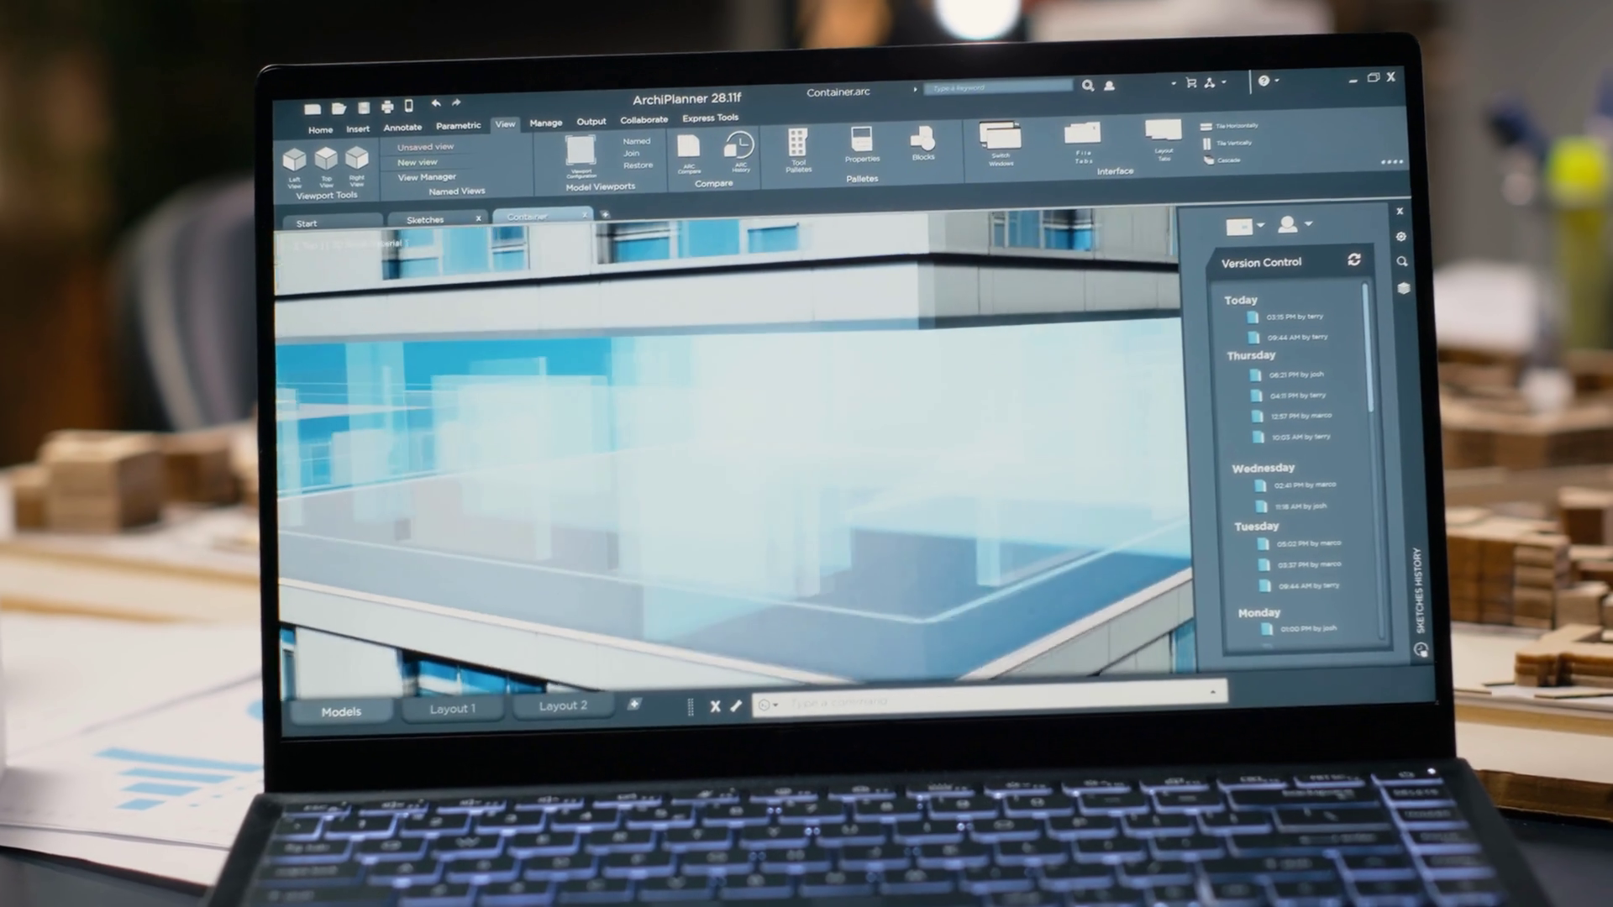Click View Manager
1613x907 pixels.
(x=427, y=177)
